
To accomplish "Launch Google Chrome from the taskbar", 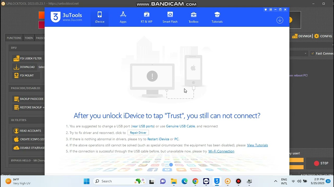I will coord(195,181).
